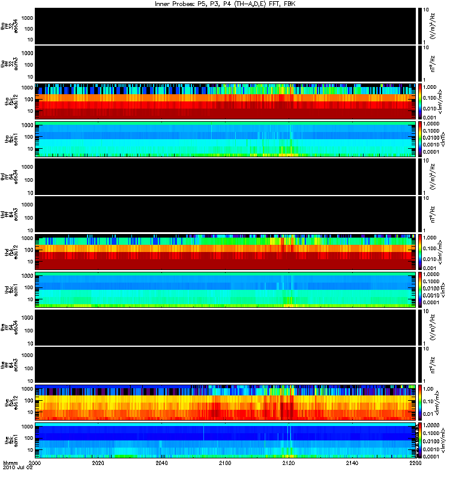The width and height of the screenshot is (450, 480).
Task: Click the '2100' time axis tick label
Action: [225, 463]
